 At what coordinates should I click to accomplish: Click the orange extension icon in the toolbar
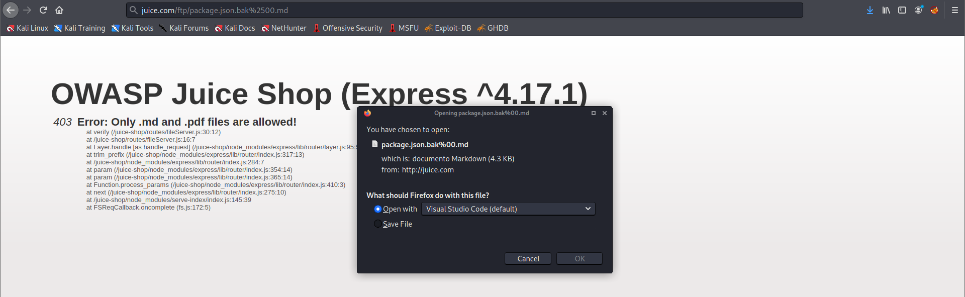(934, 10)
